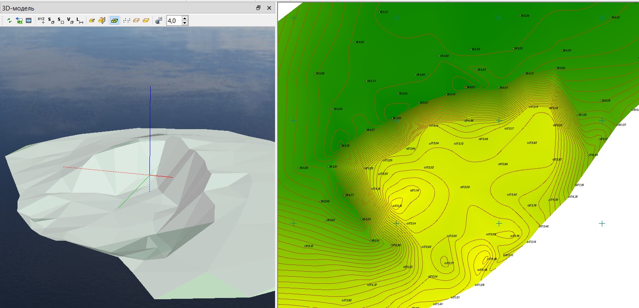
Task: Select the XYZ coordinate measurement tool
Action: 41,20
